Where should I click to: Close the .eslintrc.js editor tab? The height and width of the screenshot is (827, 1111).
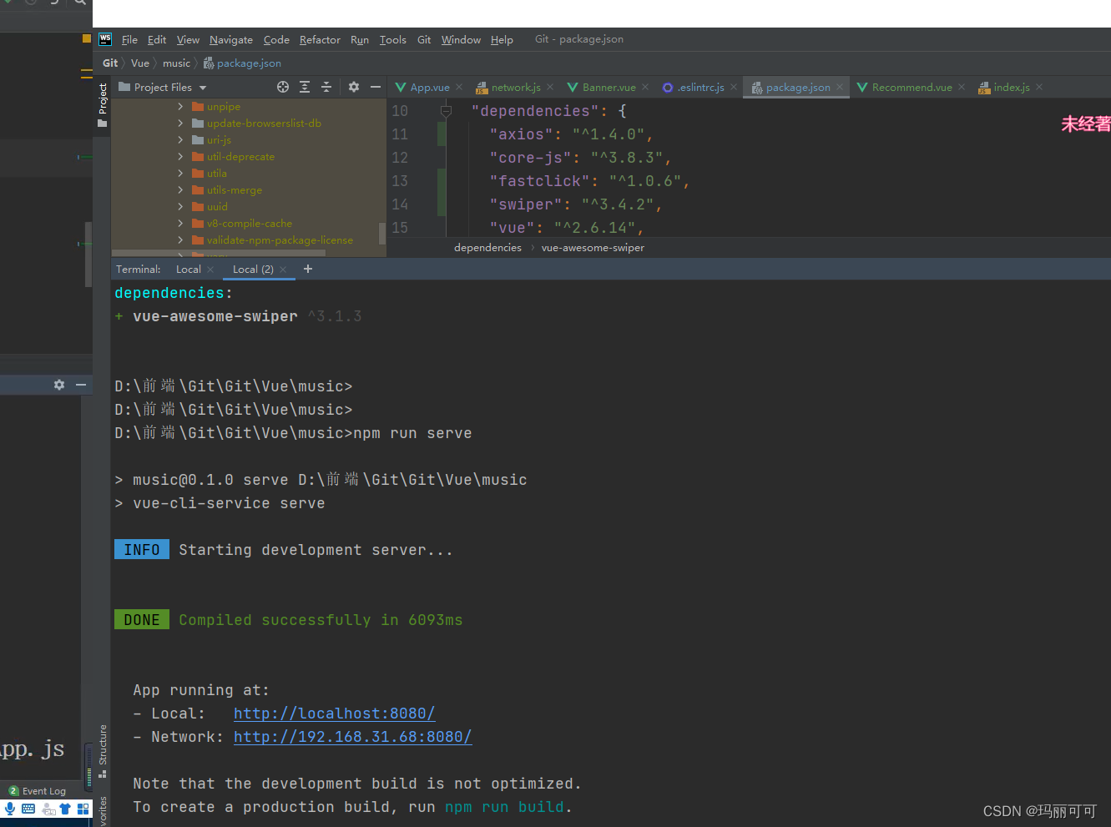[x=734, y=87]
